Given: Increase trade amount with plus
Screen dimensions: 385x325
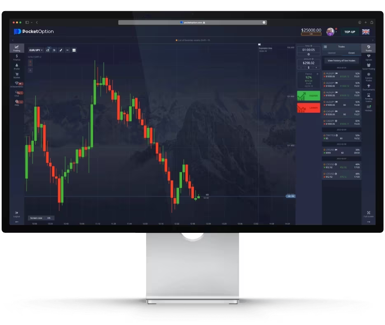Looking at the screenshot, I should [316, 67].
